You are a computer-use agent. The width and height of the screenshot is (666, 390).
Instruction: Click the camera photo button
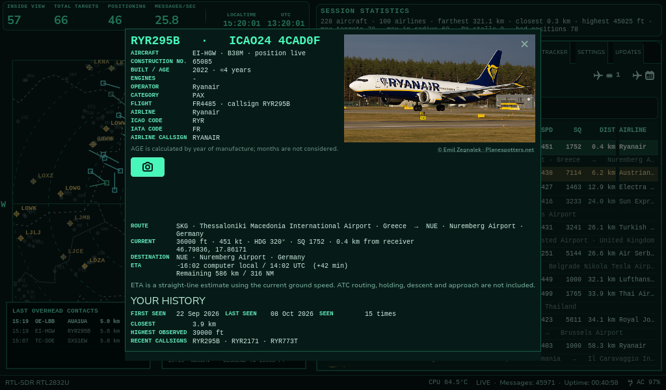[x=148, y=167]
